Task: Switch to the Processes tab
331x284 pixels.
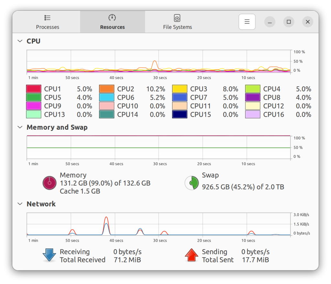Action: tap(48, 22)
